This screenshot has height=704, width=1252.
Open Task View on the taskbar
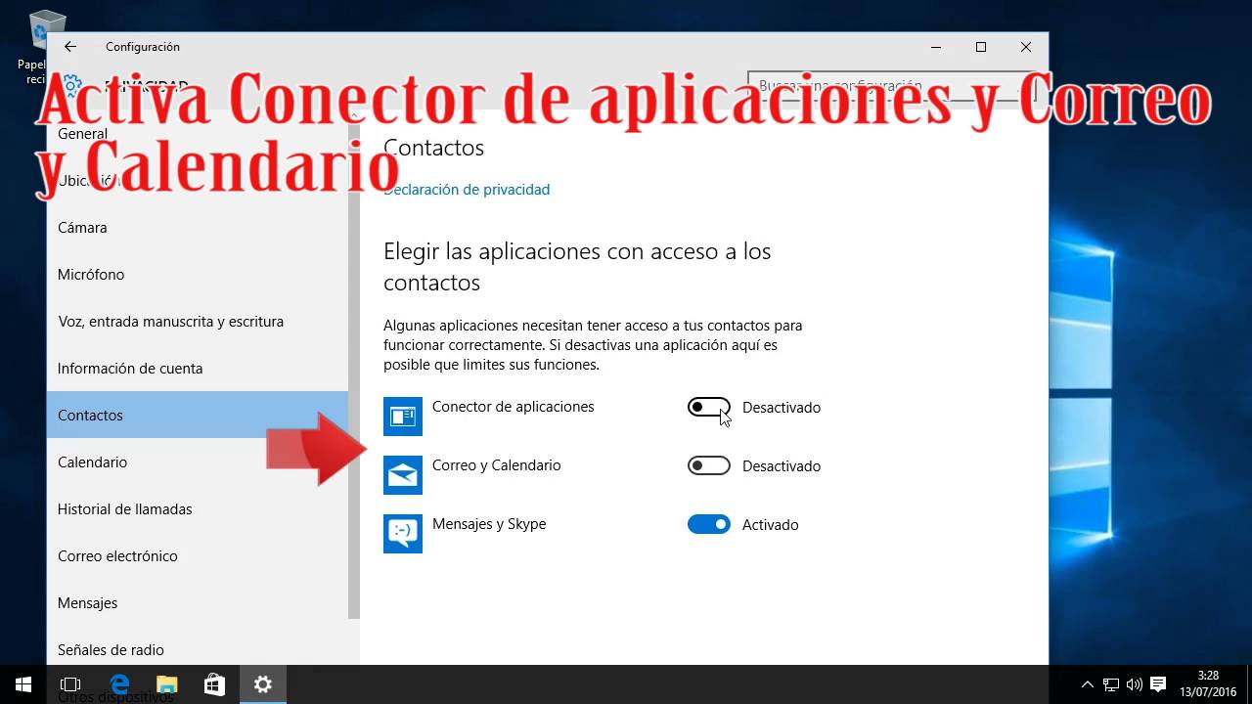(x=70, y=684)
